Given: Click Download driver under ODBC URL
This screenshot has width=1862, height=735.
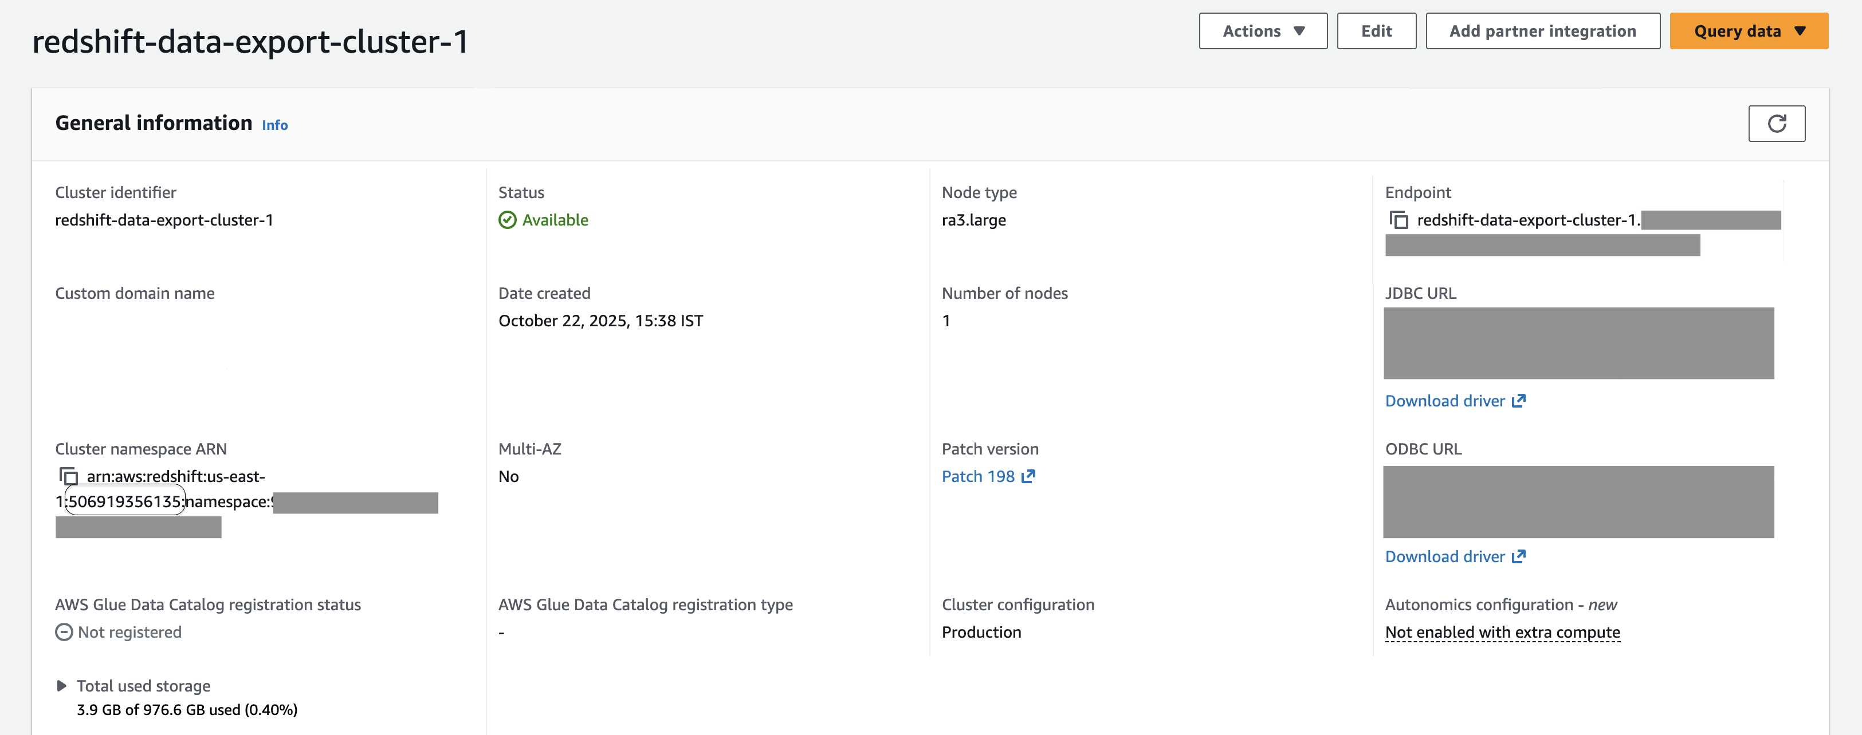Looking at the screenshot, I should point(1445,556).
